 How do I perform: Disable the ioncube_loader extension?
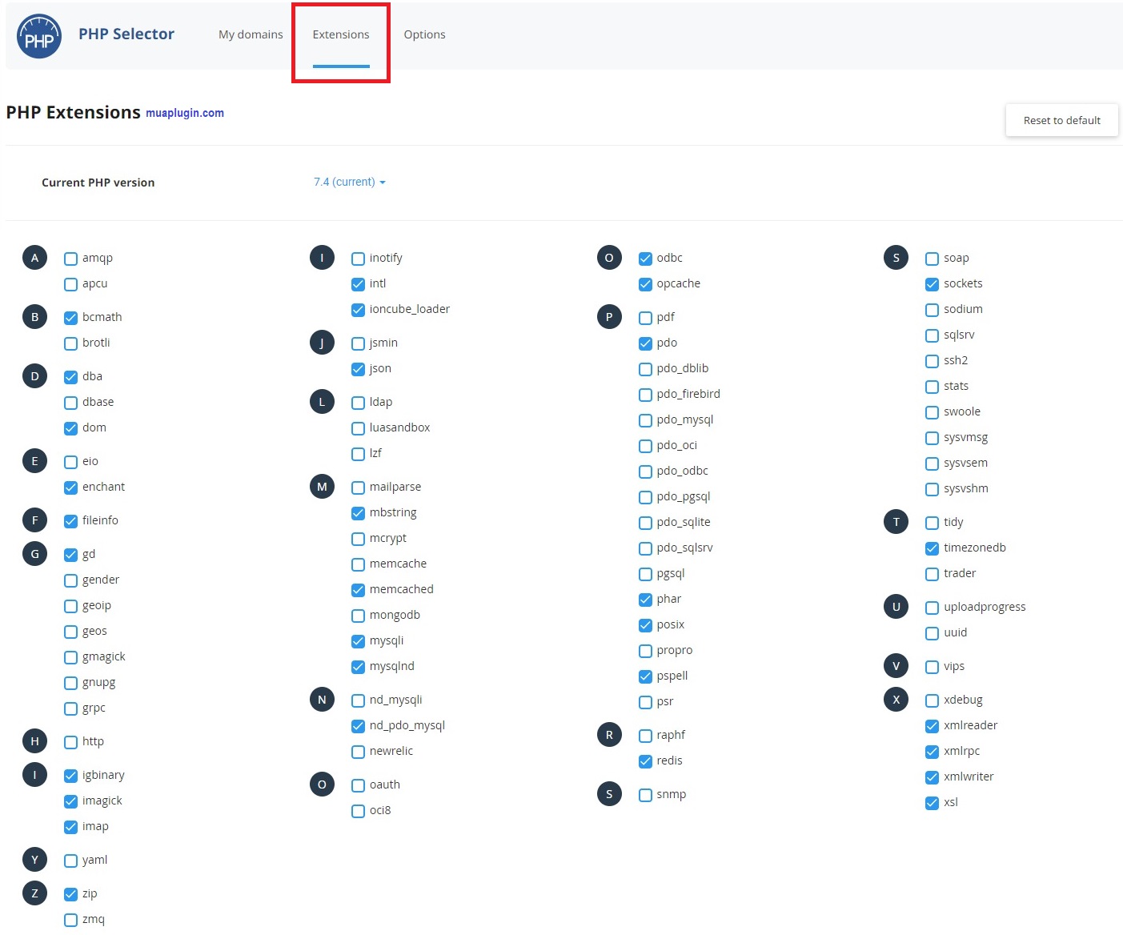pyautogui.click(x=358, y=310)
